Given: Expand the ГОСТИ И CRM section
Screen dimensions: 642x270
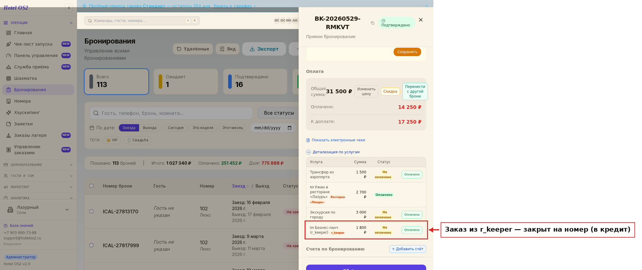Looking at the screenshot, I should click(38, 176).
